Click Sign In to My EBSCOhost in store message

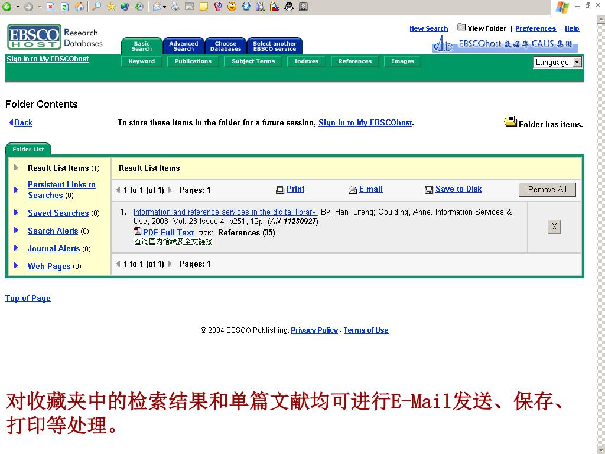pyautogui.click(x=365, y=123)
